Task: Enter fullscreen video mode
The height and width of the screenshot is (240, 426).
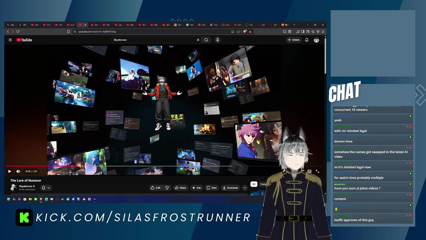Action: (x=318, y=171)
